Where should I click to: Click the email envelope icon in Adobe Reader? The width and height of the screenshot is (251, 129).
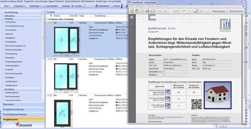pos(153,11)
